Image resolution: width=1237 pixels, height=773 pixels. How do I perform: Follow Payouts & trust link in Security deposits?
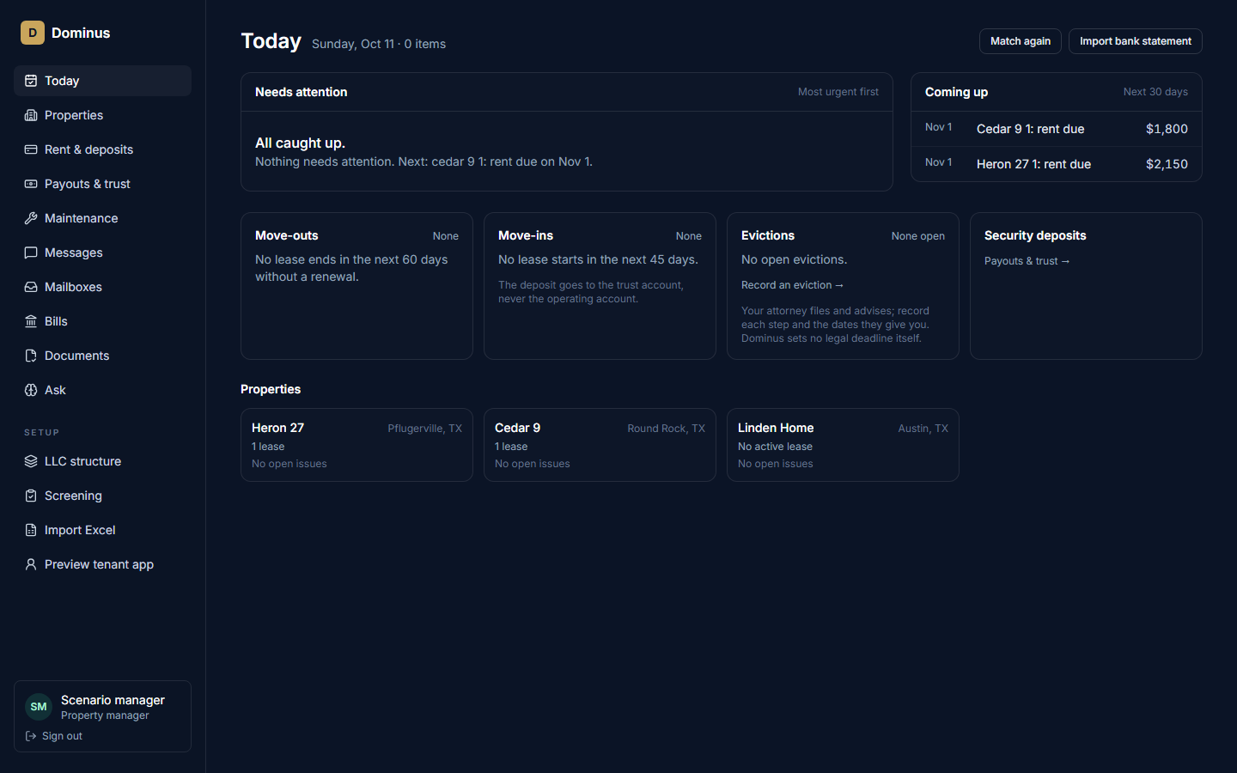1027,261
